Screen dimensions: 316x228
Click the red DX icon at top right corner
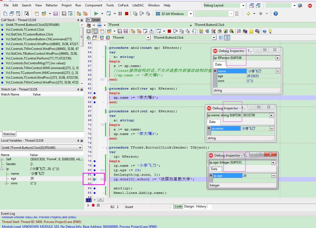(x=310, y=6)
